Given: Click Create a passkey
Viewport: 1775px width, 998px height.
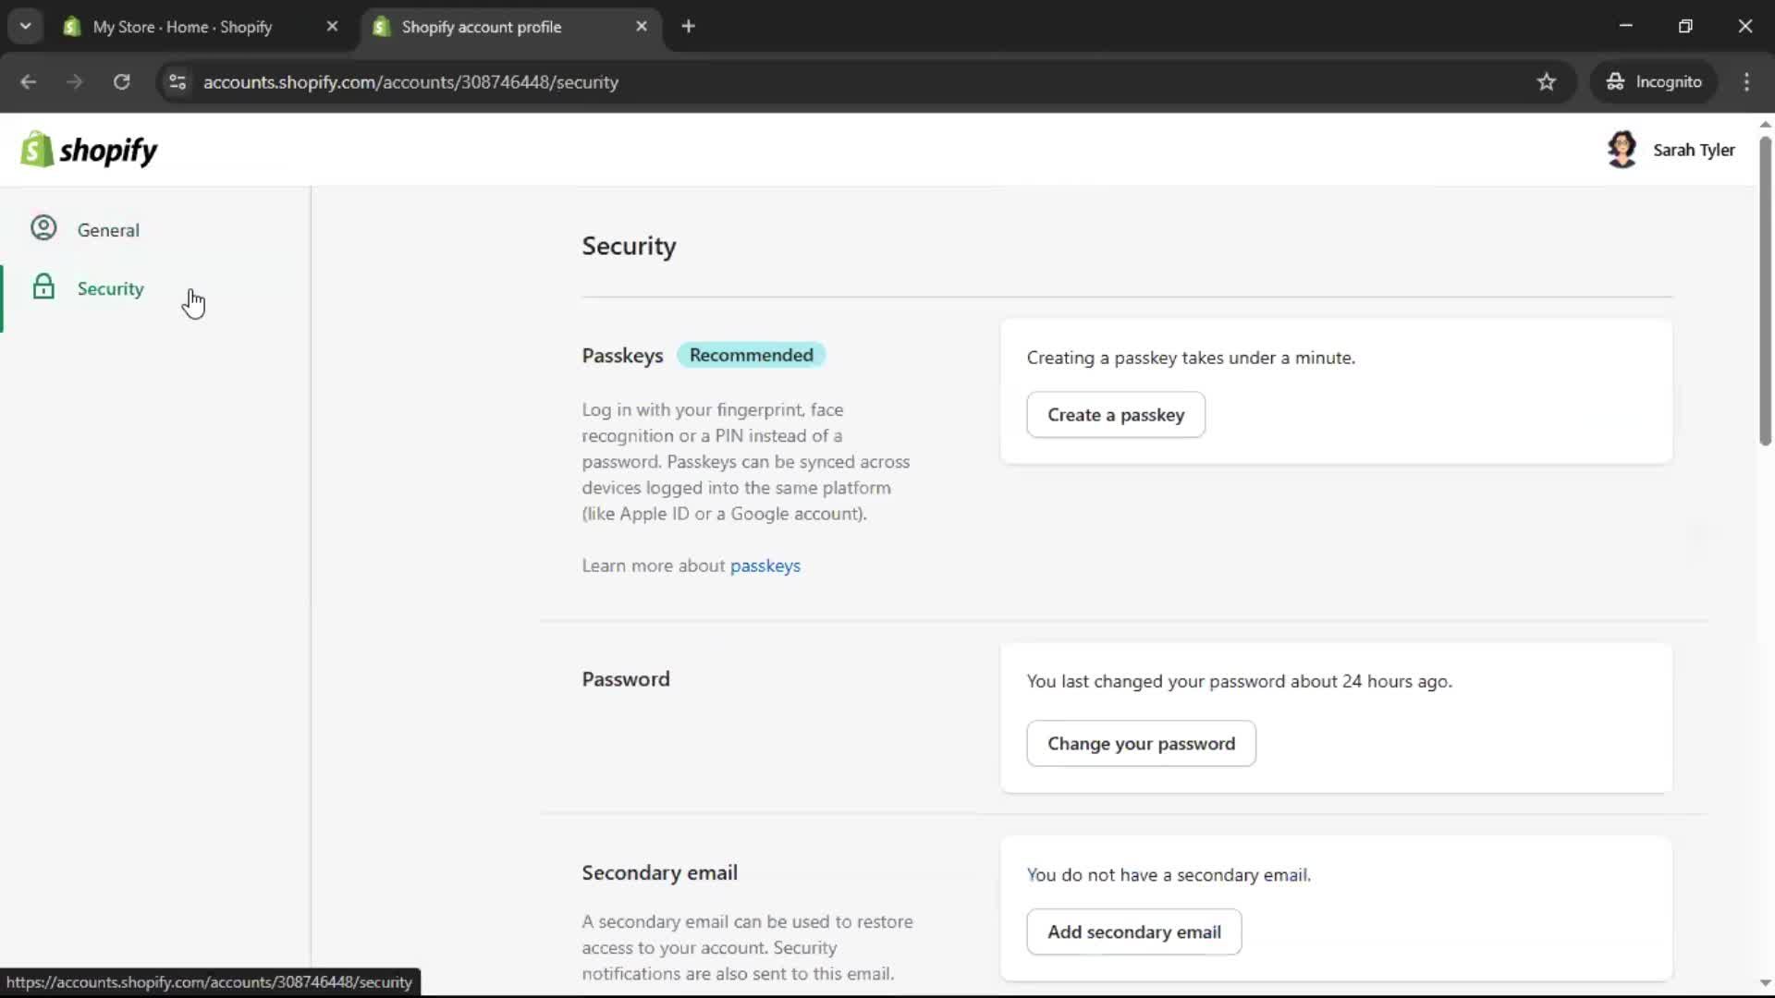Looking at the screenshot, I should coord(1115,415).
